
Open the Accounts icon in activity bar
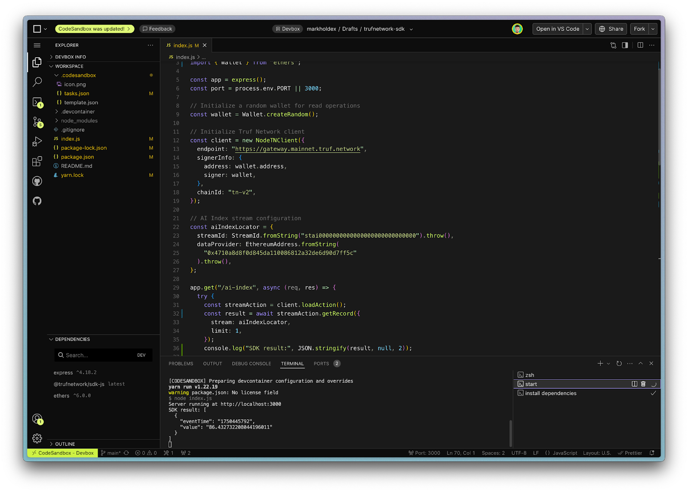coord(37,419)
